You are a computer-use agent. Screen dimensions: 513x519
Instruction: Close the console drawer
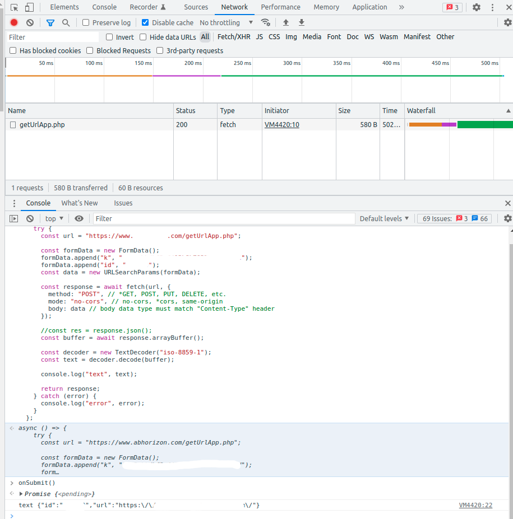[508, 203]
